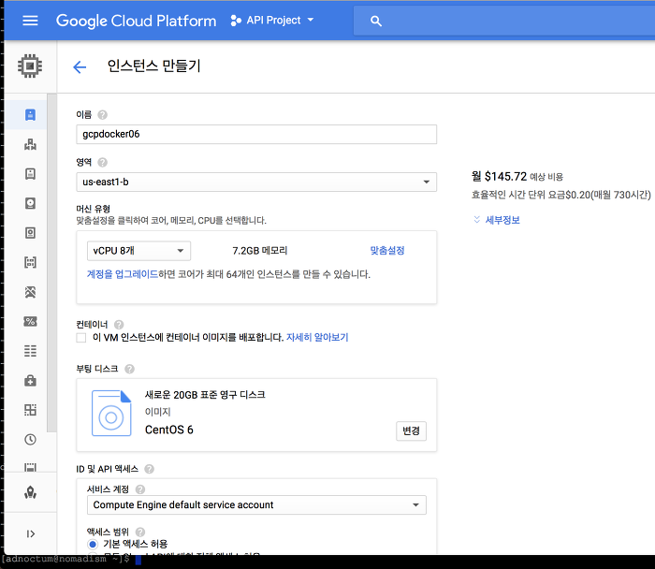Open Operations clock icon in sidebar
The height and width of the screenshot is (569, 655).
30,440
